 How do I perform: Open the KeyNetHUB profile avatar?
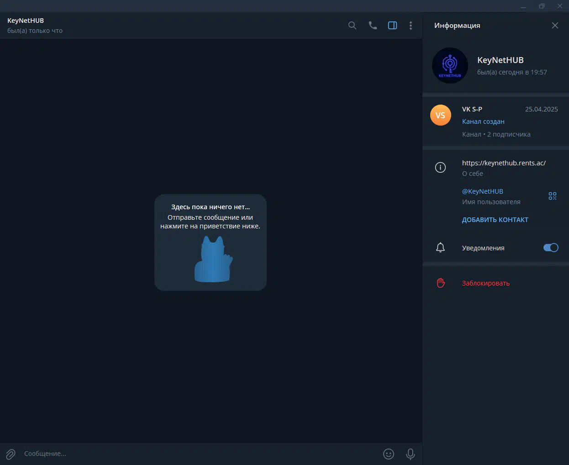pyautogui.click(x=450, y=65)
